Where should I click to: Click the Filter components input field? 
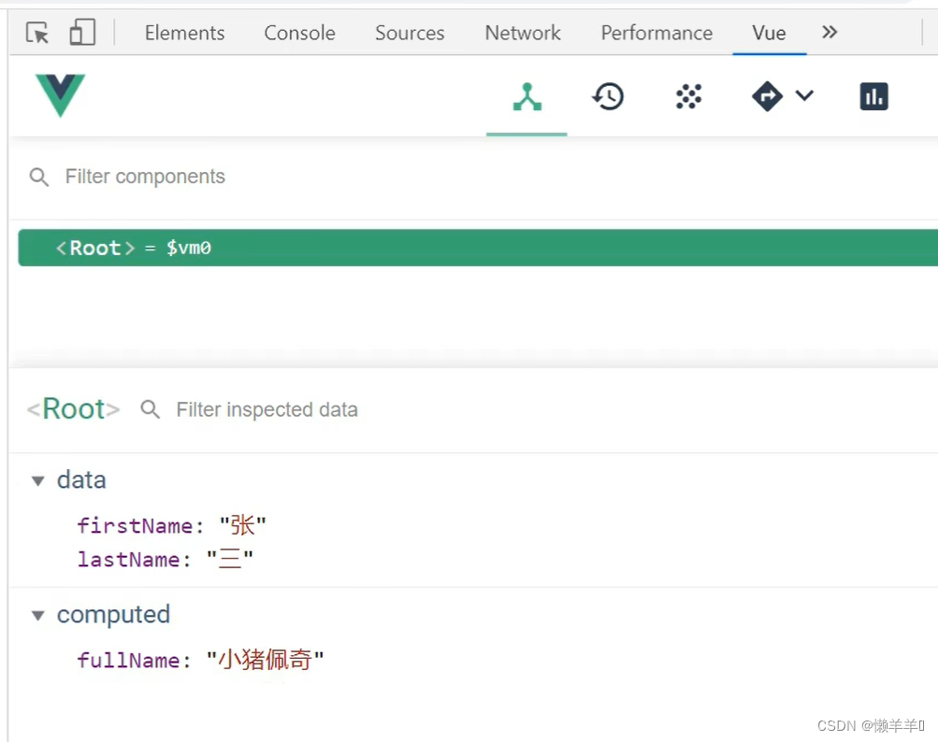coord(281,177)
